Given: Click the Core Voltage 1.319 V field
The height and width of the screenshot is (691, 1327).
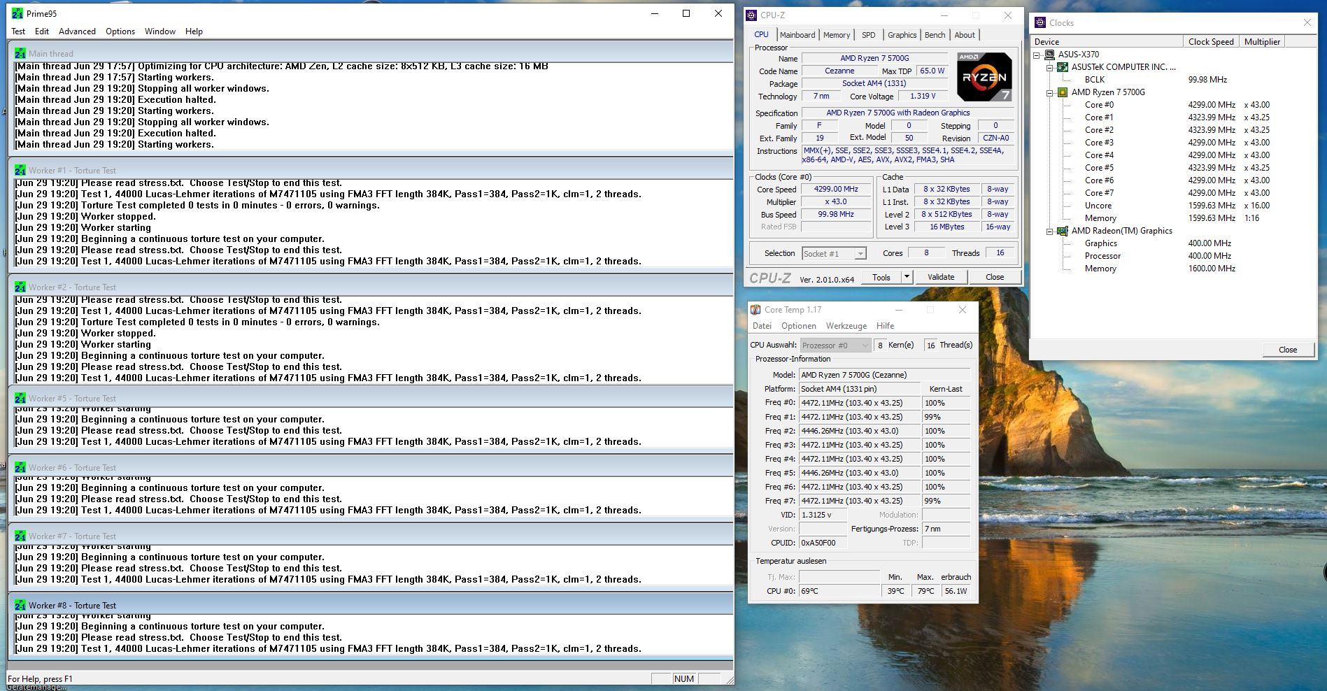Looking at the screenshot, I should (x=923, y=97).
